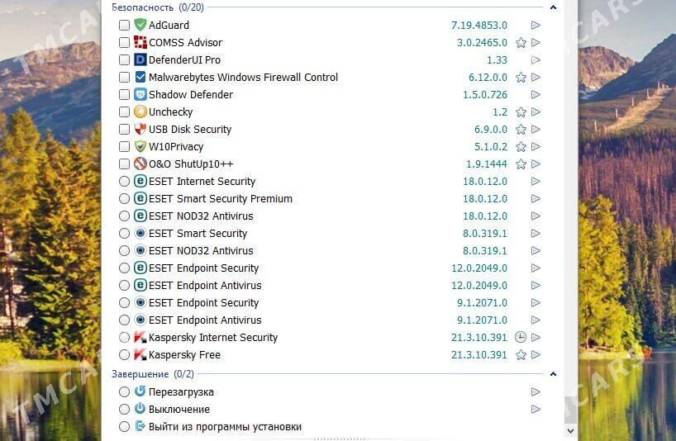676x441 pixels.
Task: Click the O&O ShutUp10++ icon
Action: pyautogui.click(x=140, y=164)
